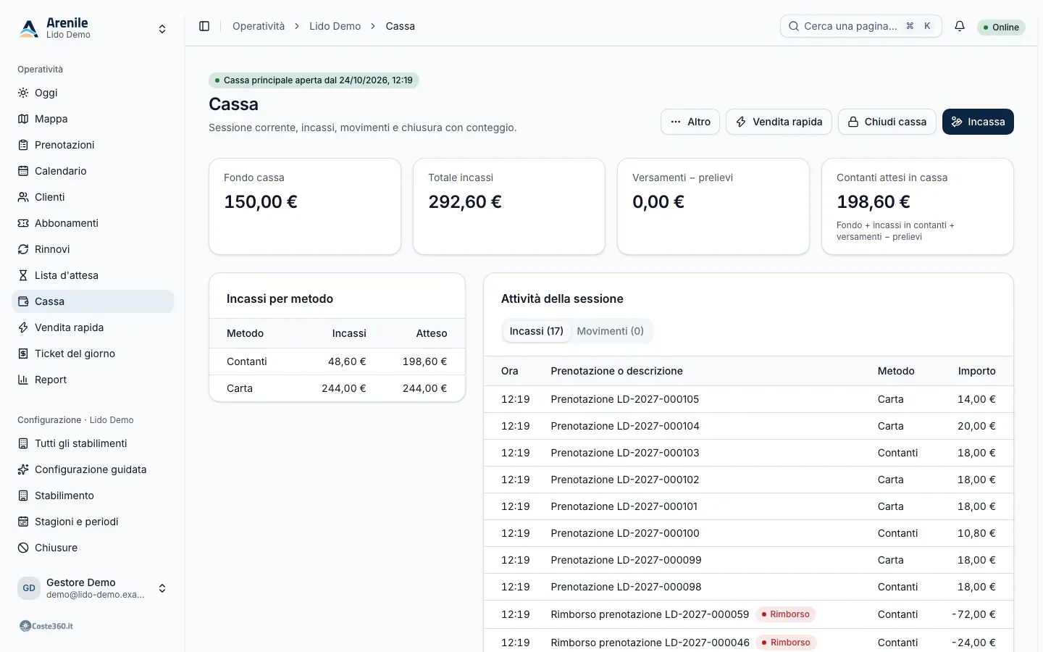Click the Totale incassi 292,60 € value
The width and height of the screenshot is (1043, 652).
465,201
